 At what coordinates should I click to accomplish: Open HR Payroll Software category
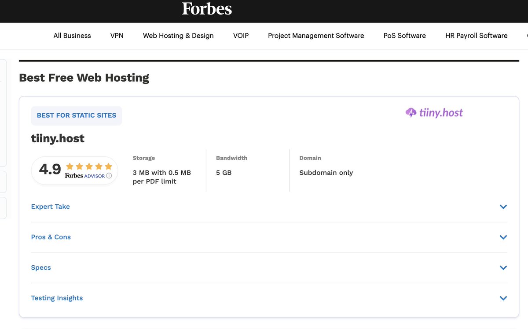(477, 36)
